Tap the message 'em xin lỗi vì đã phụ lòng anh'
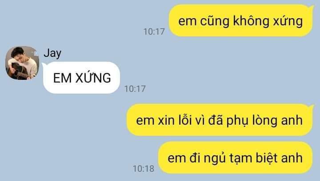This screenshot has height=181, width=320. [220, 120]
